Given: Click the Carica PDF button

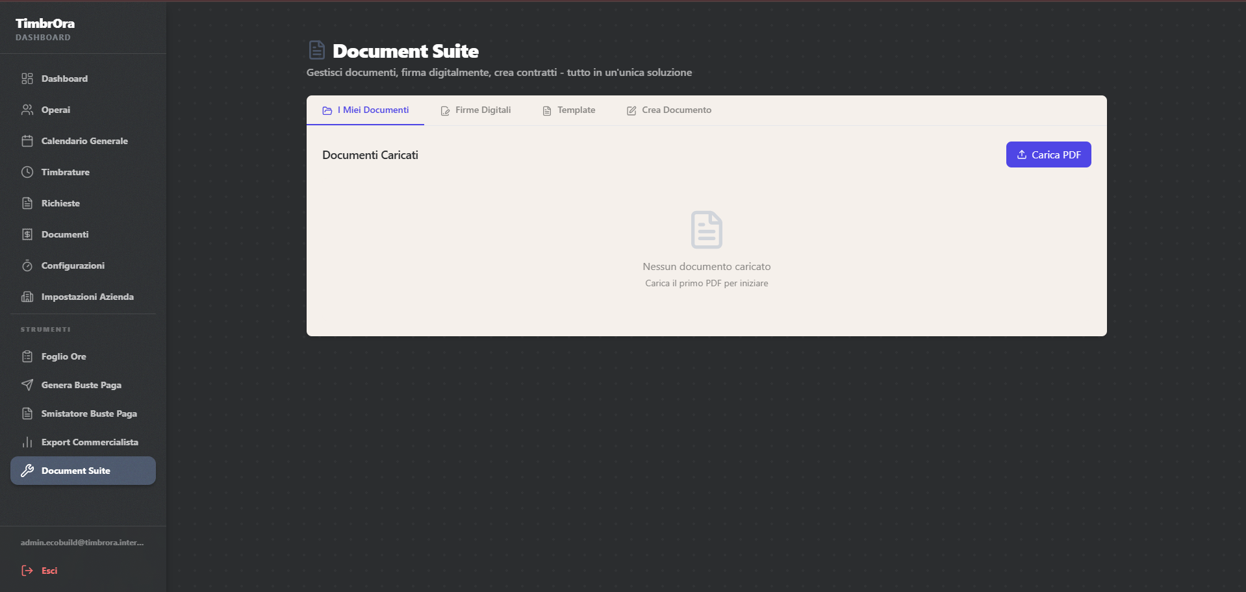Looking at the screenshot, I should pyautogui.click(x=1049, y=154).
